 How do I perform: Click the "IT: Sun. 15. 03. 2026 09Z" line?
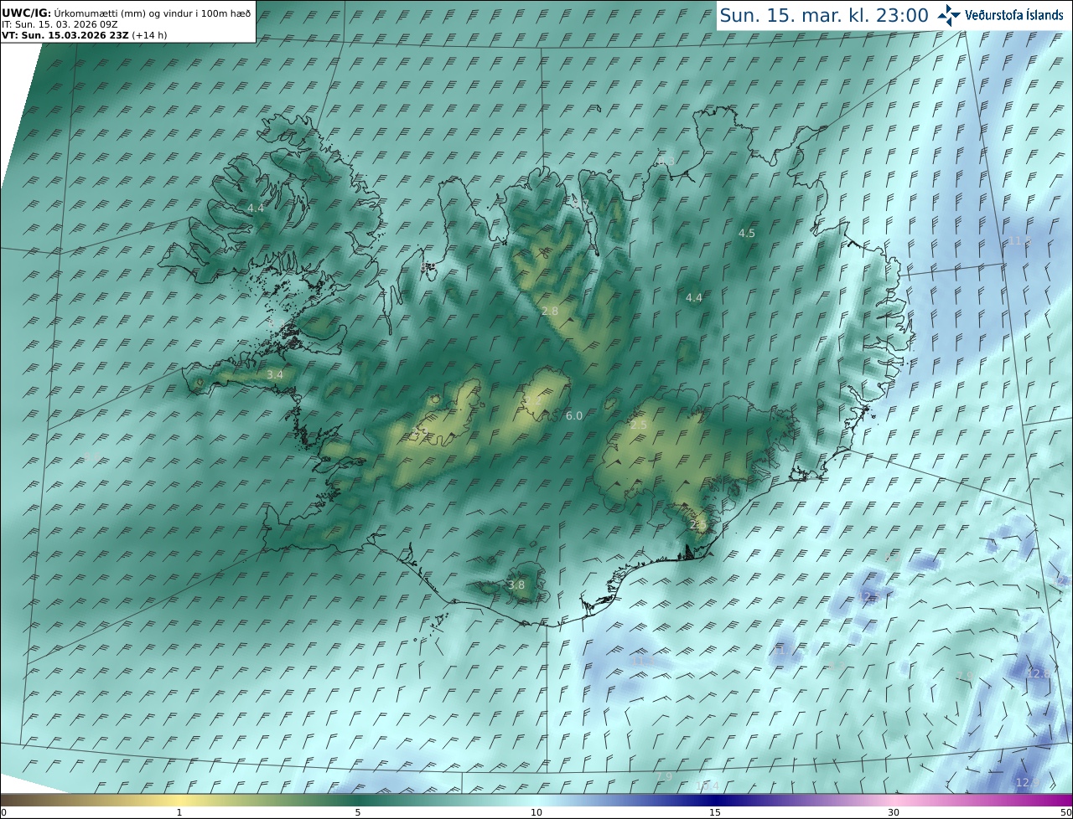pyautogui.click(x=60, y=24)
